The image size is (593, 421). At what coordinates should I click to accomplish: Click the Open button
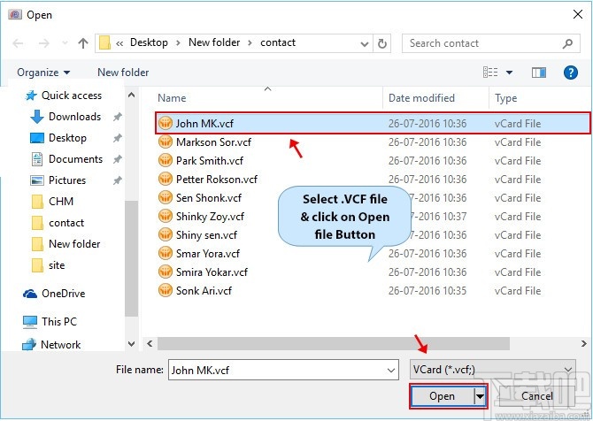click(x=443, y=396)
